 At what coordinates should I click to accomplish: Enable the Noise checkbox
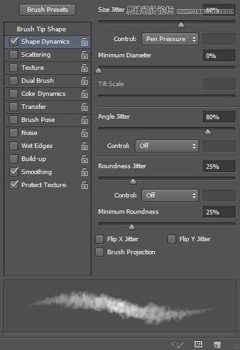pos(14,133)
